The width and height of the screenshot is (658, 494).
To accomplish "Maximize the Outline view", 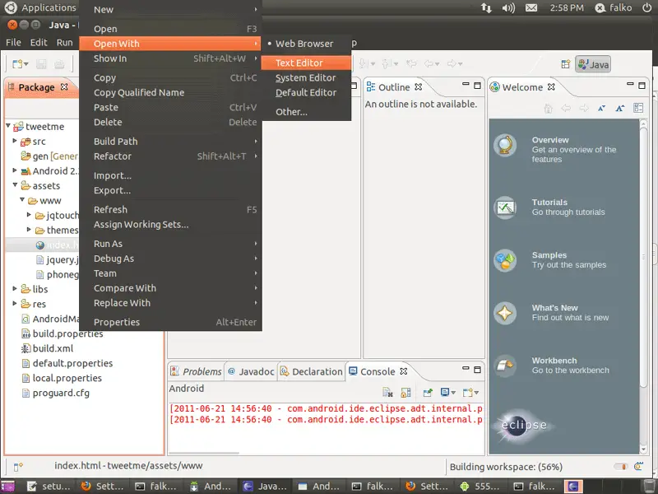I will coord(477,86).
